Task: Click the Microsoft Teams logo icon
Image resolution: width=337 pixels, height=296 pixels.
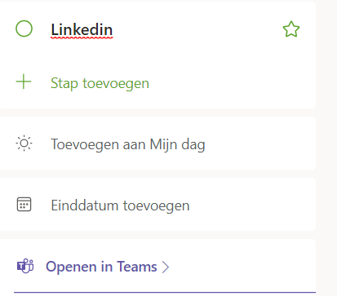Action: (25, 266)
